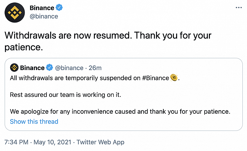247x151 pixels.
Task: Click the Binance coin emoji after the hashtag
Action: pos(174,78)
